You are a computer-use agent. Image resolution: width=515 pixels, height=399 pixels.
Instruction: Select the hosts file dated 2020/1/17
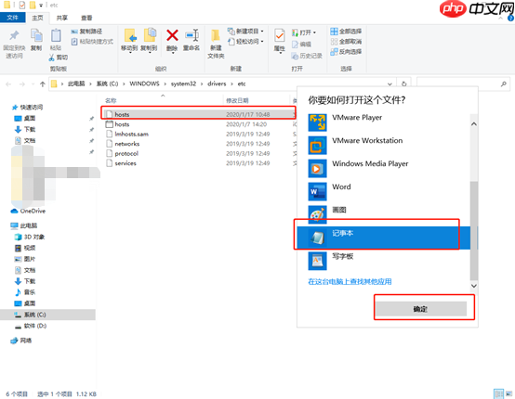[x=199, y=114]
